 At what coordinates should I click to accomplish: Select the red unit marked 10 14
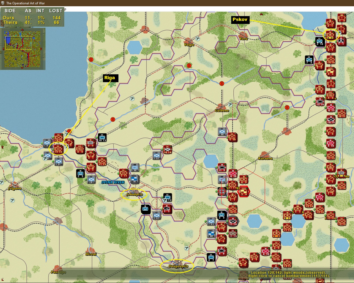(167, 149)
